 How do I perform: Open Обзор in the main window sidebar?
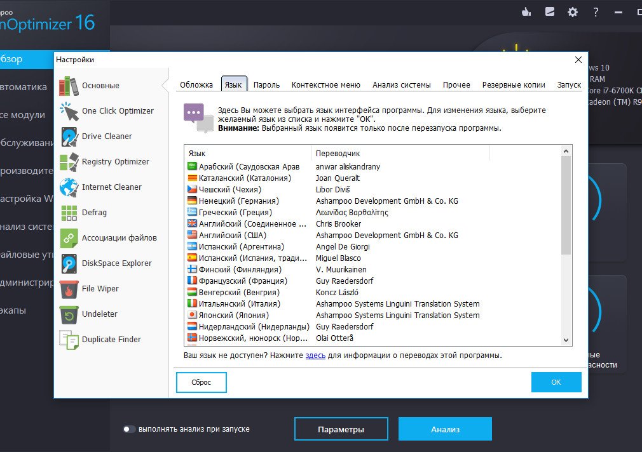pos(27,59)
